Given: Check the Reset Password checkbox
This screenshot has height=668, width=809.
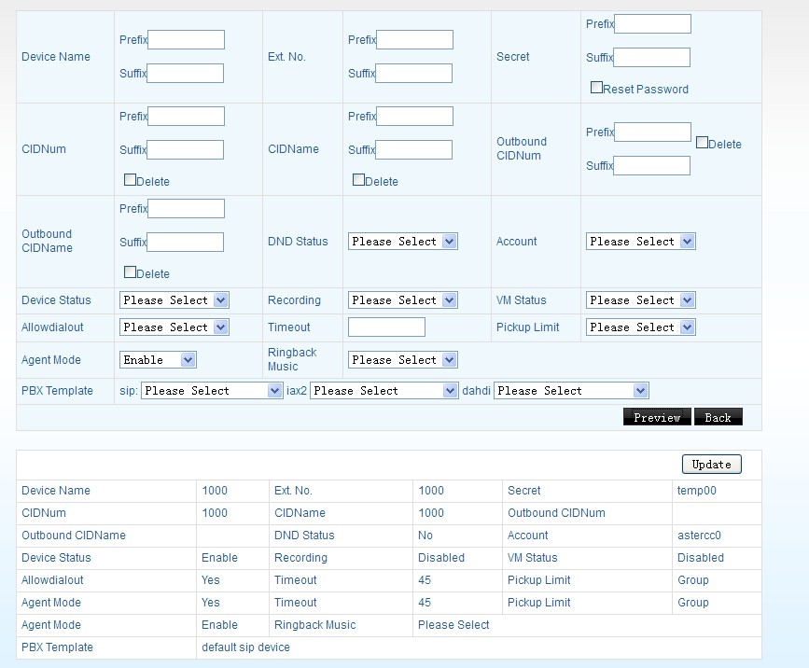Looking at the screenshot, I should click(x=596, y=88).
